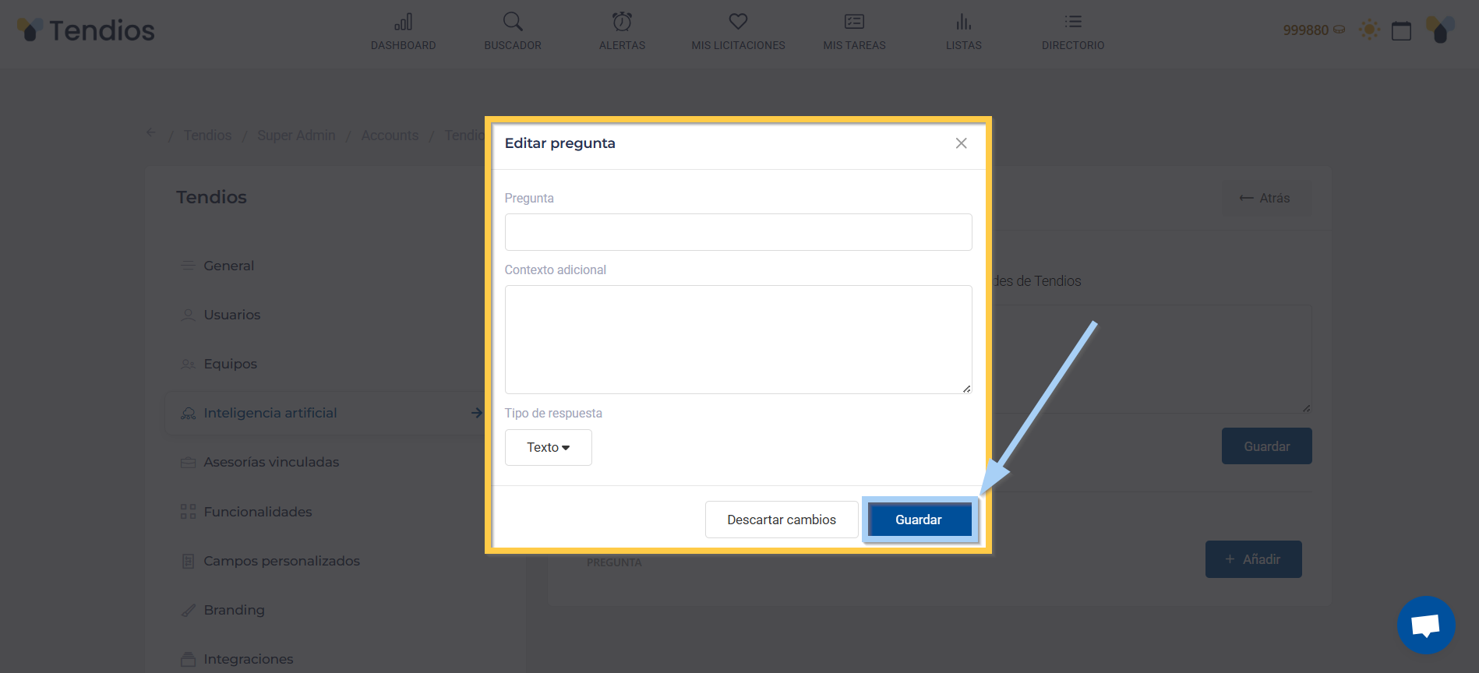
Task: Open the user profile avatar menu
Action: pos(1440,30)
